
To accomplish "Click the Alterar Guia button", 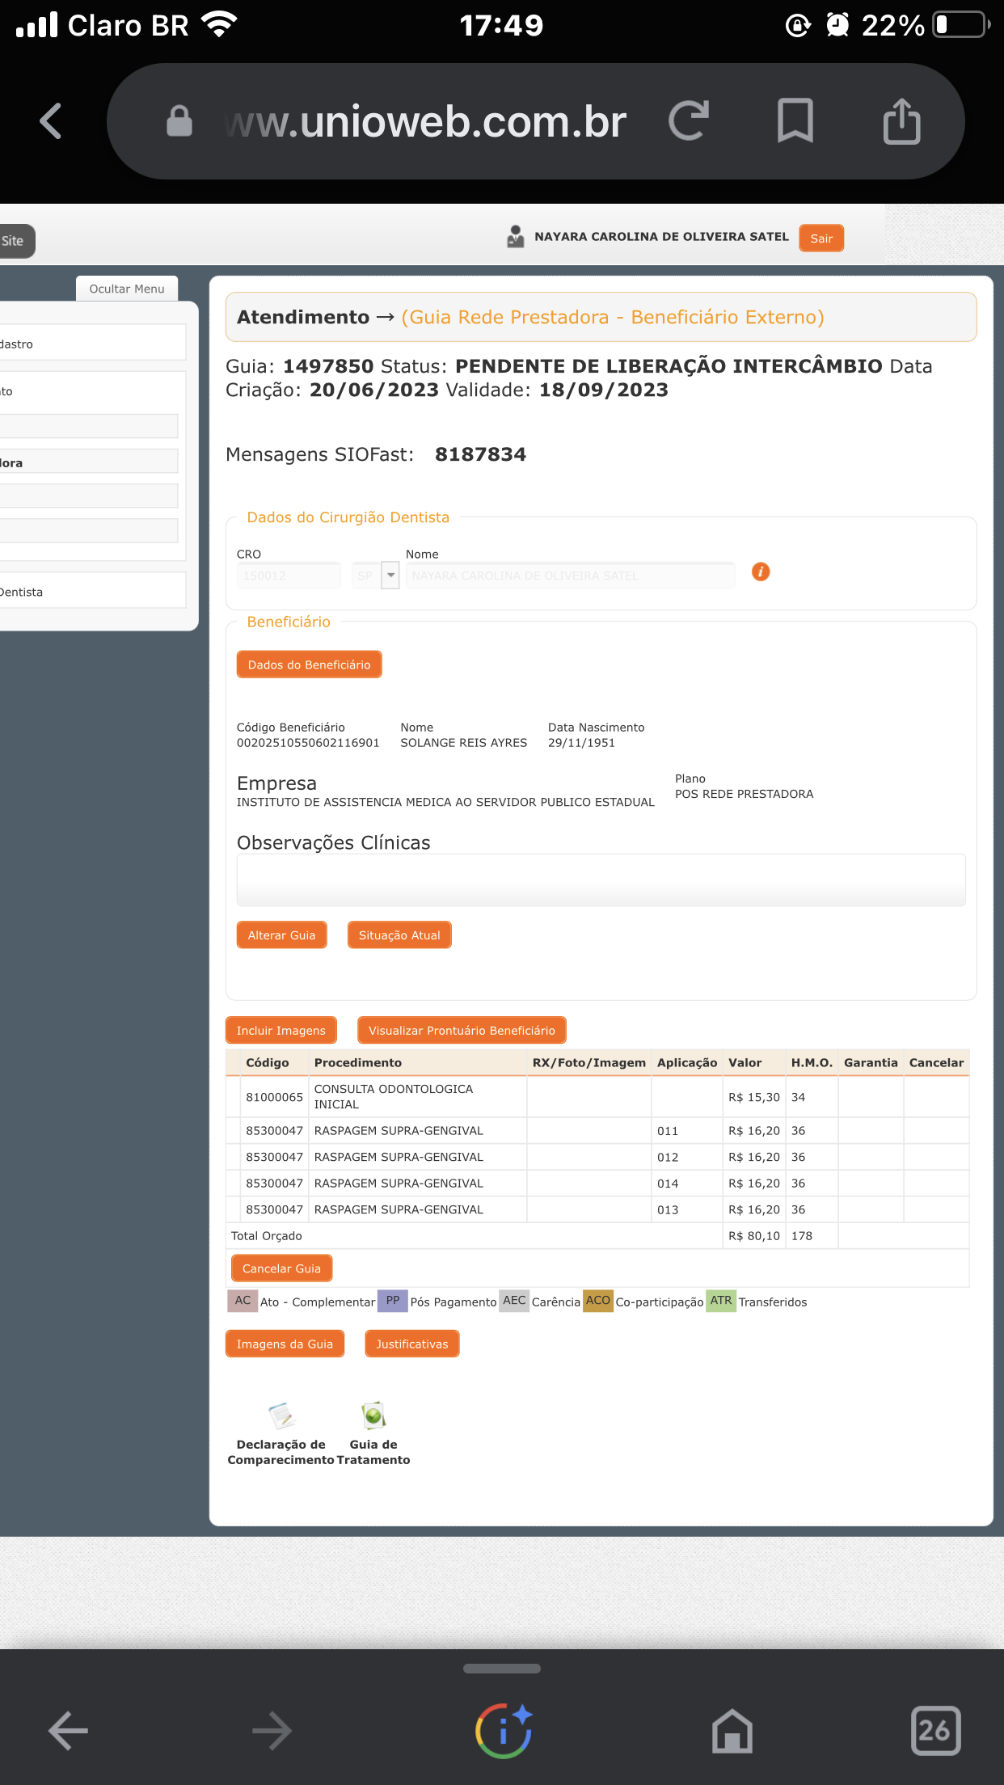I will tap(281, 935).
